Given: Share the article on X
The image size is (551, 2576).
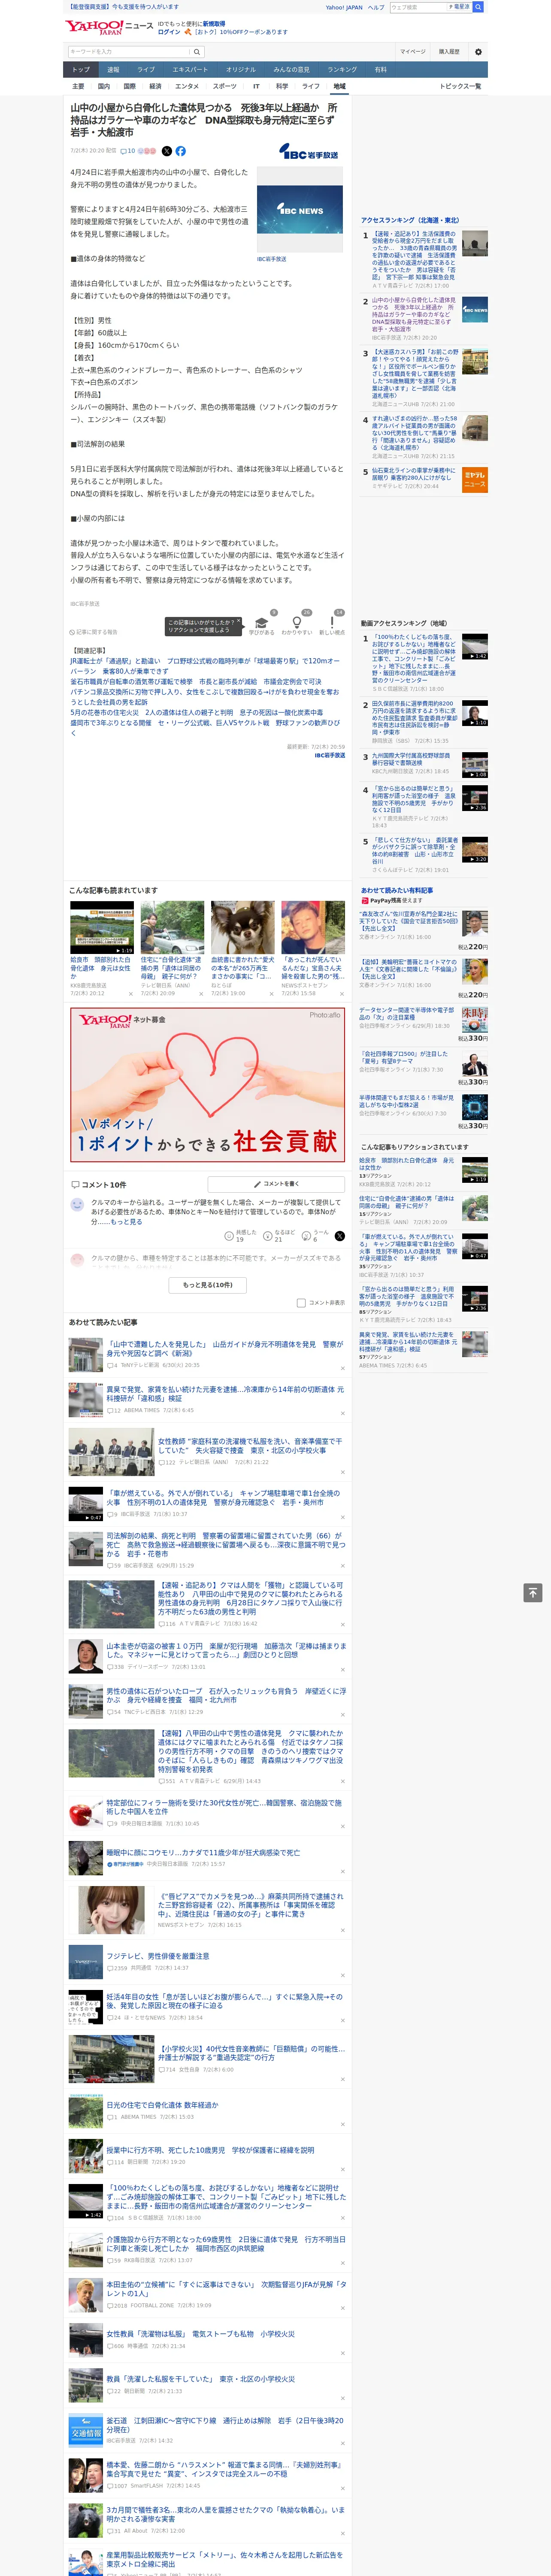Looking at the screenshot, I should (167, 151).
